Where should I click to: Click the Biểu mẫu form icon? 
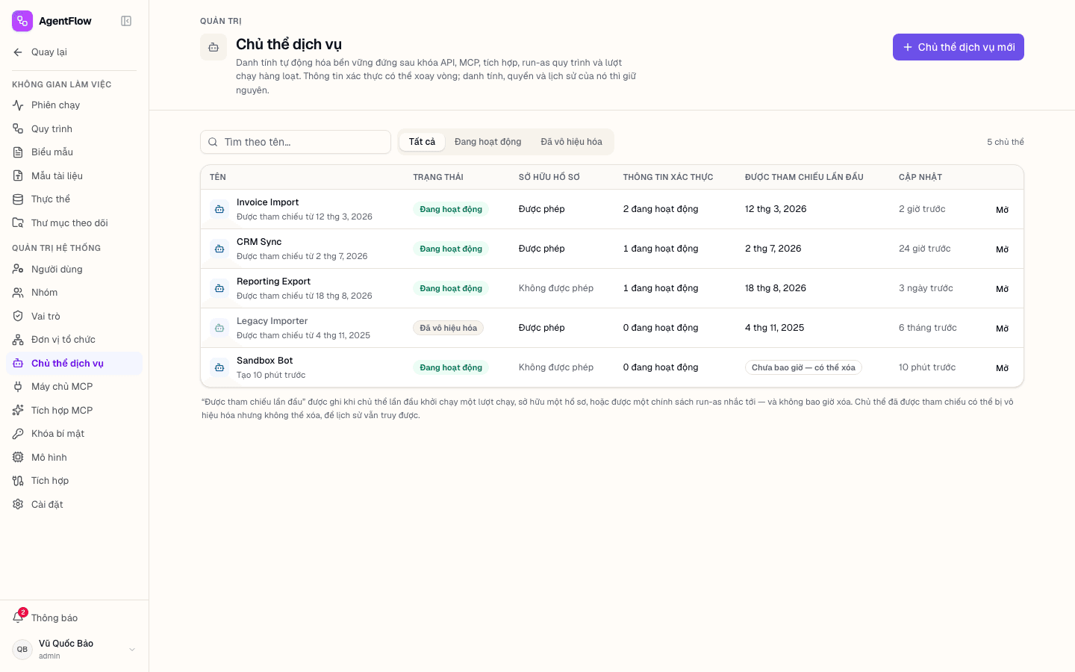click(18, 152)
